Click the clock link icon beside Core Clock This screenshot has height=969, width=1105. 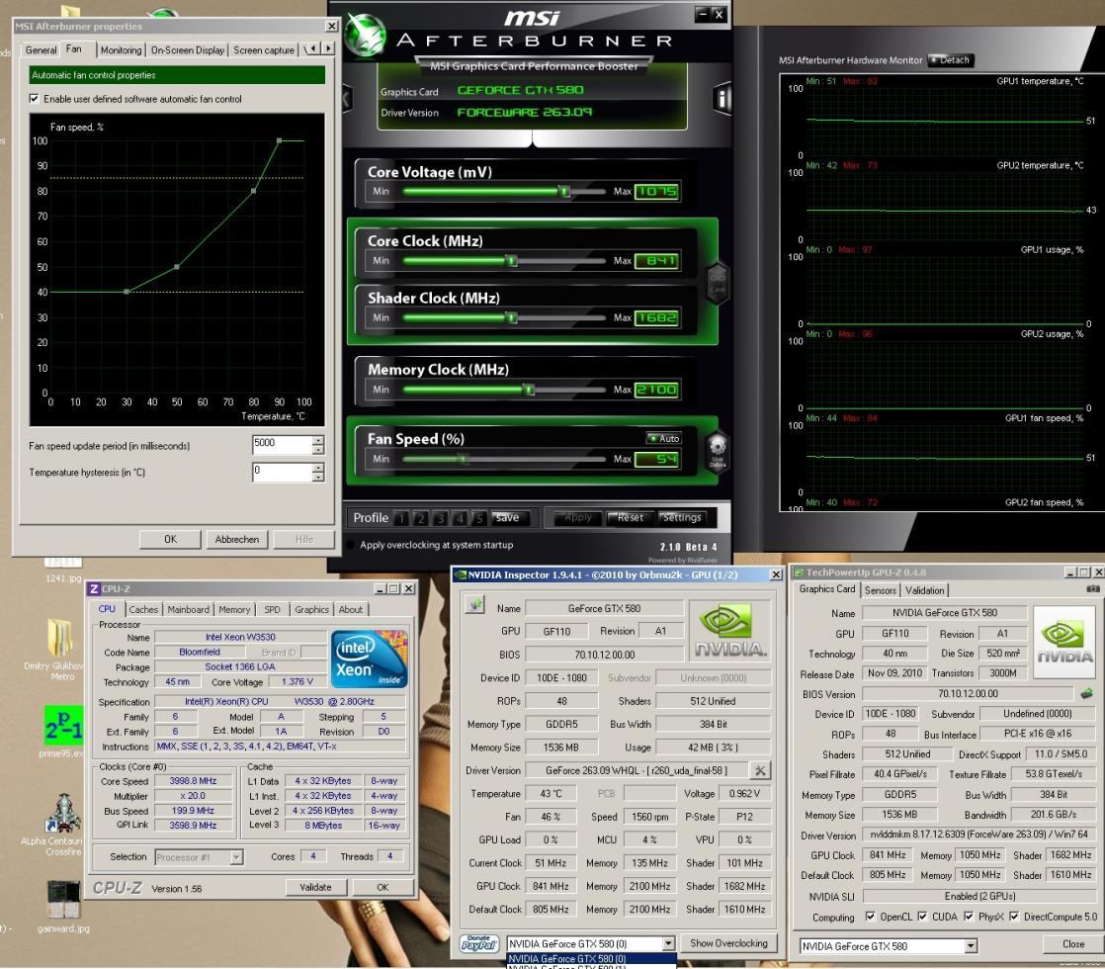click(x=717, y=282)
